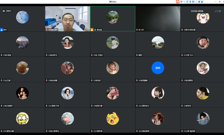Click the microphone icon in the IME toolbar
The image size is (224, 135).
tap(190, 2)
